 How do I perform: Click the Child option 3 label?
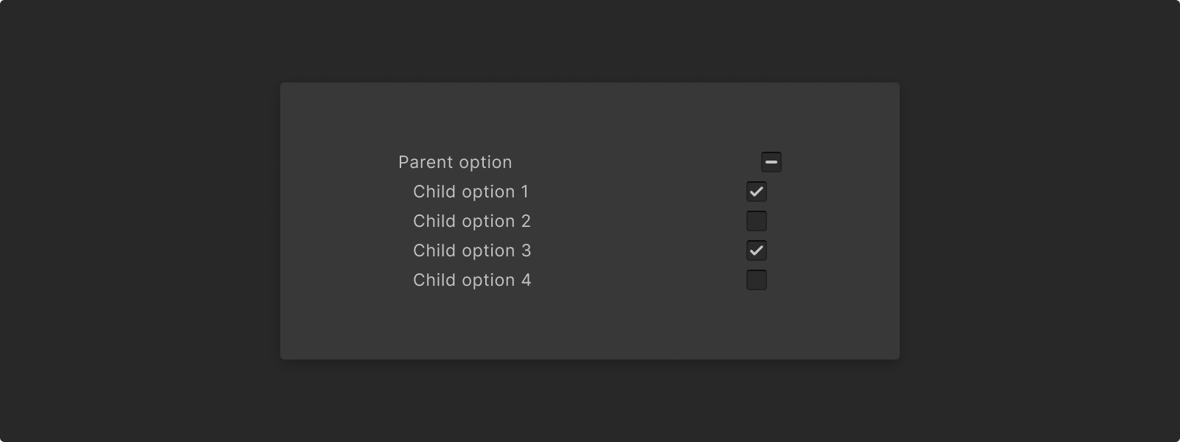click(471, 250)
